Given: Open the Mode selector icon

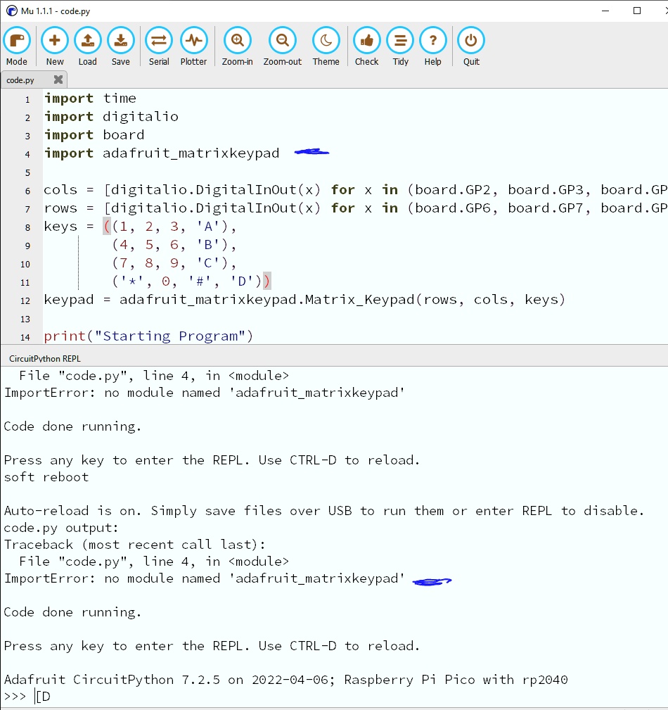Looking at the screenshot, I should (x=17, y=40).
